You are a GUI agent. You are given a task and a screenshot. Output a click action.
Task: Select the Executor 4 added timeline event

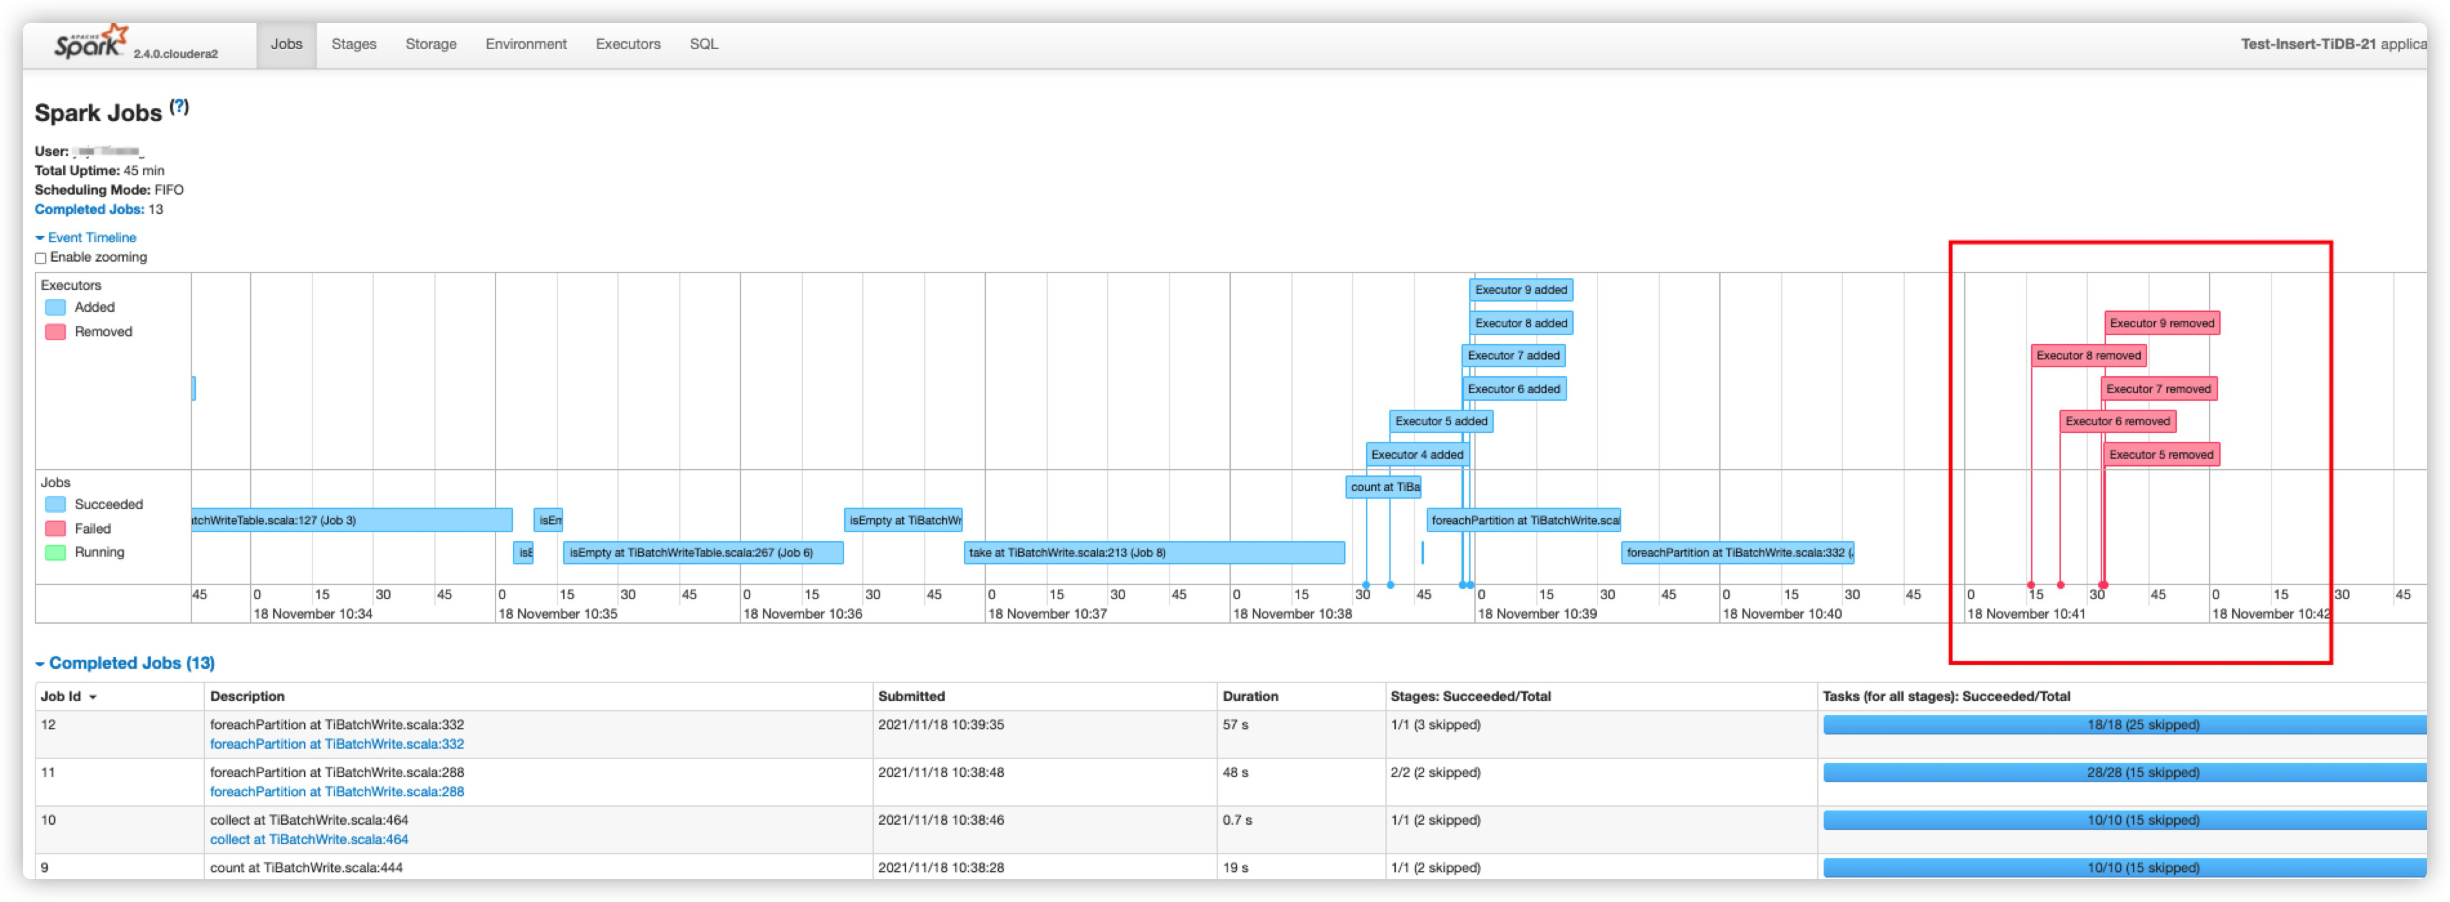tap(1416, 454)
